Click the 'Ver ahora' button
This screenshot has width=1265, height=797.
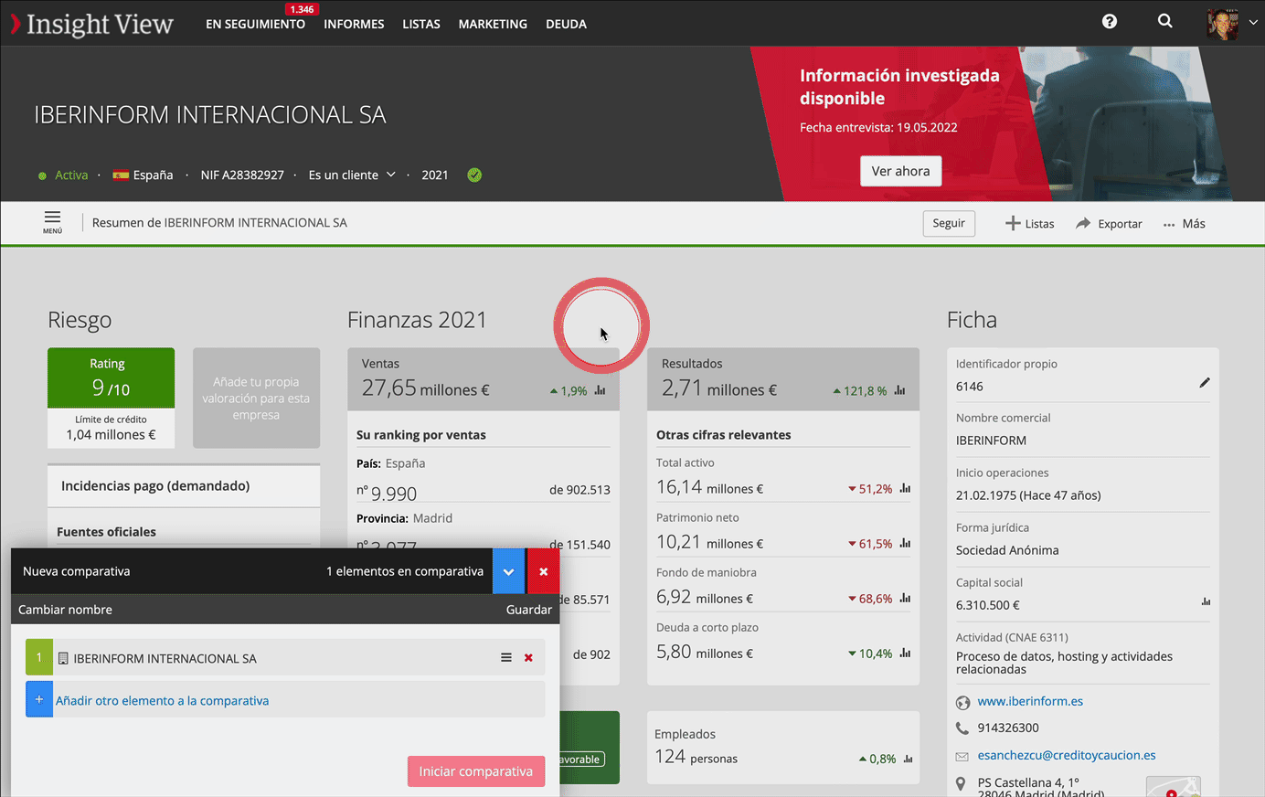pyautogui.click(x=900, y=171)
